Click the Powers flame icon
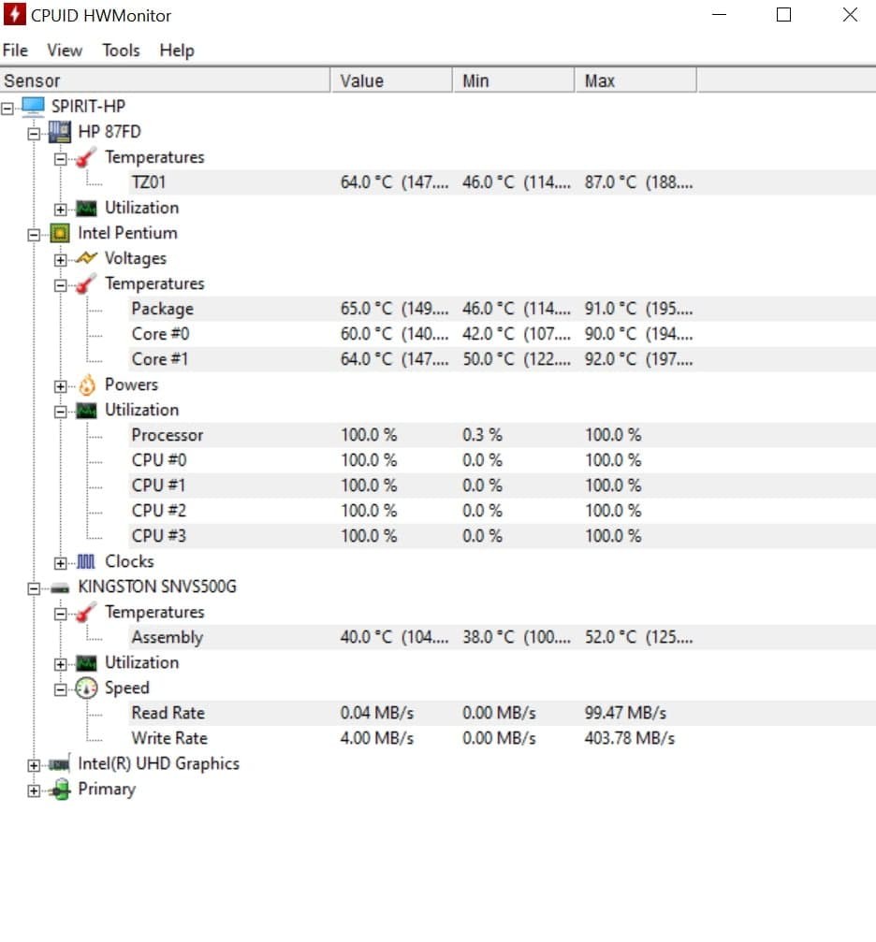The width and height of the screenshot is (876, 942). 87,385
